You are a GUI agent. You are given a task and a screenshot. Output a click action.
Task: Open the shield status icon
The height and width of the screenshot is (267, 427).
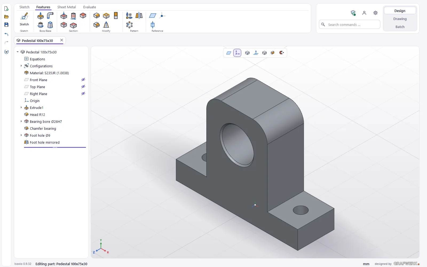[x=353, y=13]
